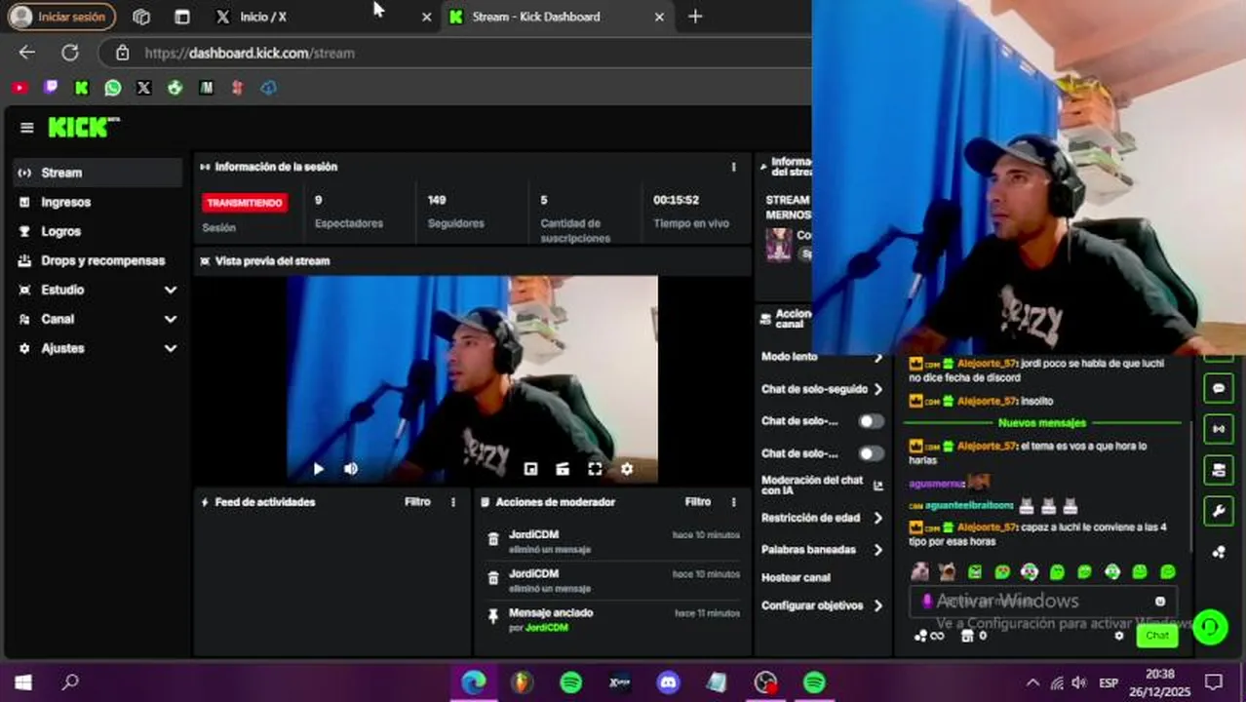Toggle theater mode on stream preview
The height and width of the screenshot is (702, 1246).
coord(563,469)
